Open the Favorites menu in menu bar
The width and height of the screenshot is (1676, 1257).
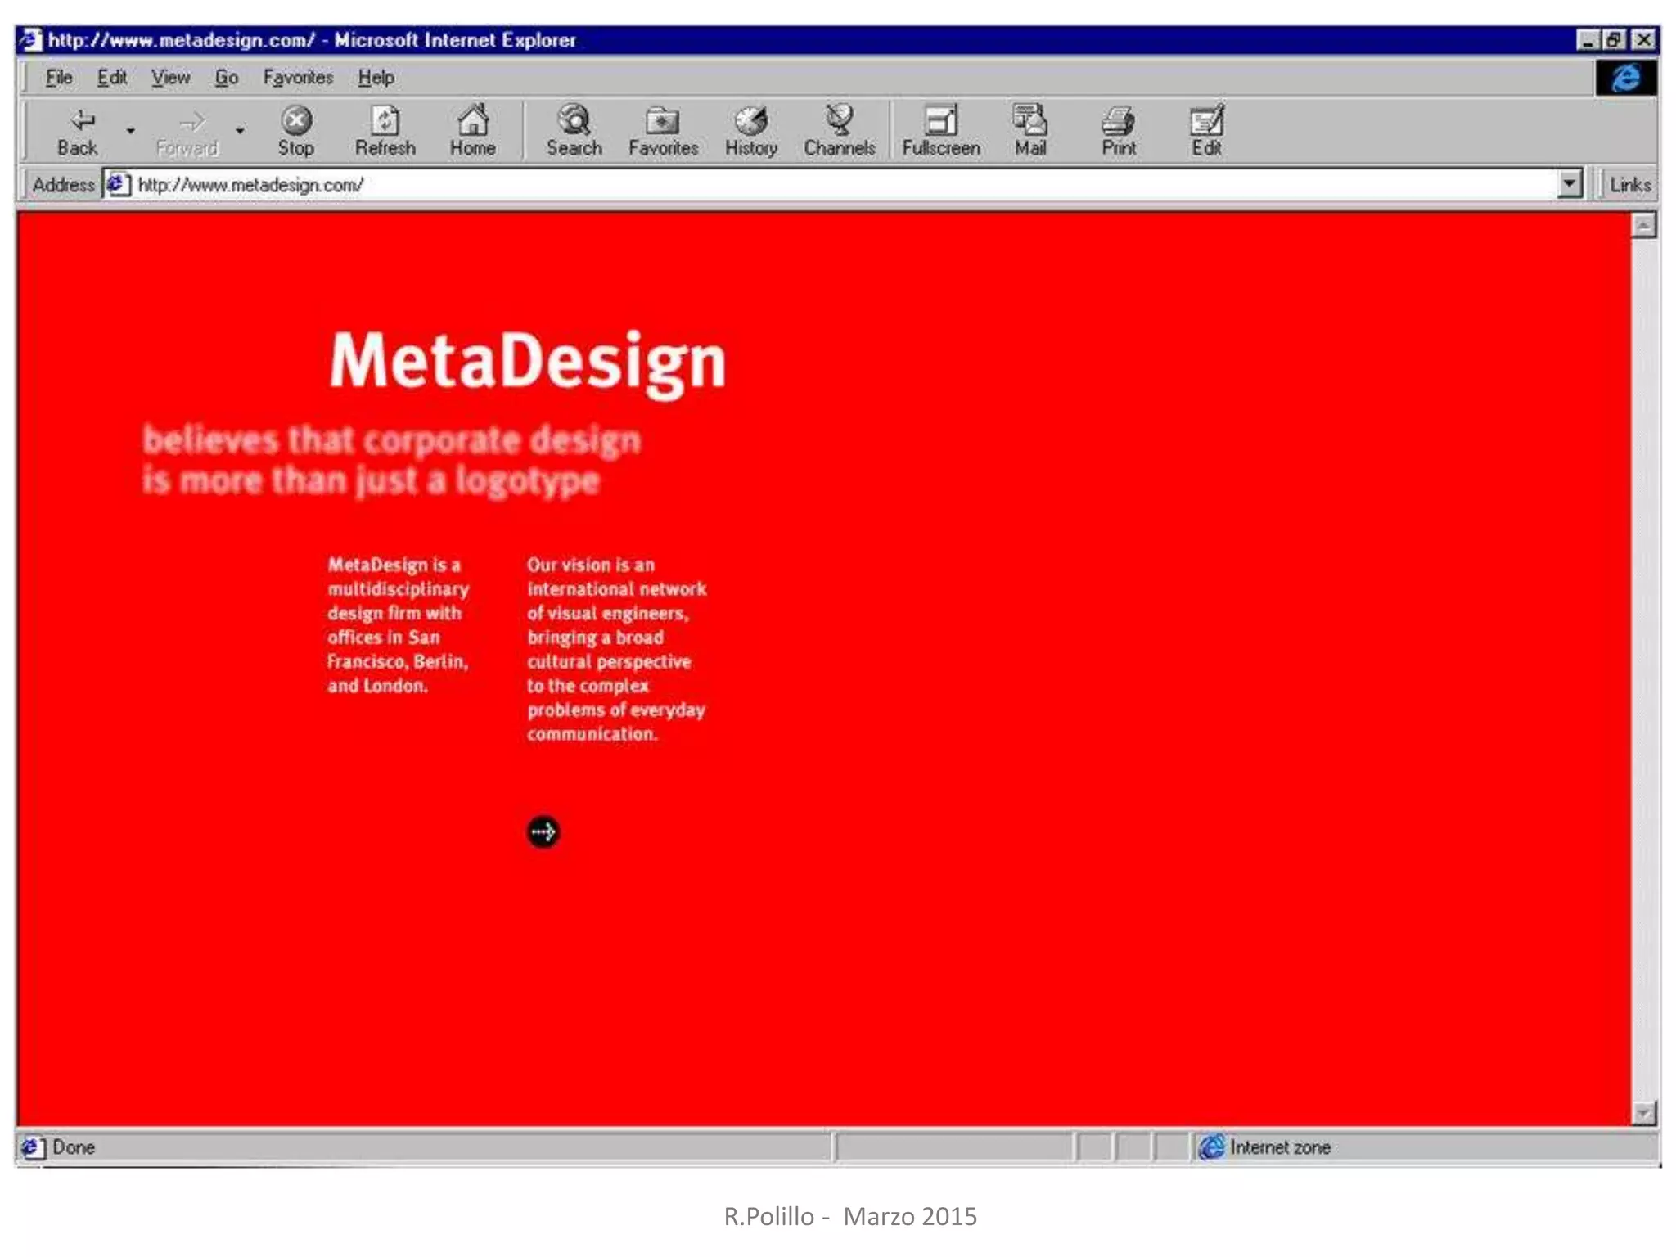pos(298,78)
